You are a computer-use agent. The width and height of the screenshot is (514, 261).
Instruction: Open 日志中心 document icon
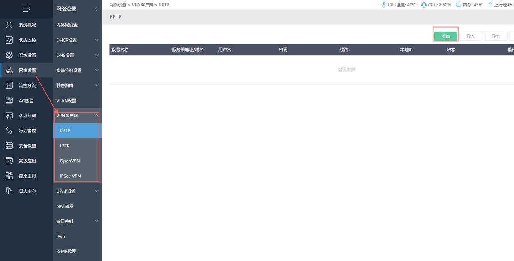pos(9,191)
